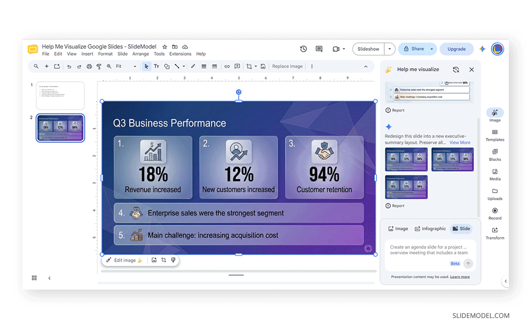Open Google Slides home logo

(x=33, y=49)
